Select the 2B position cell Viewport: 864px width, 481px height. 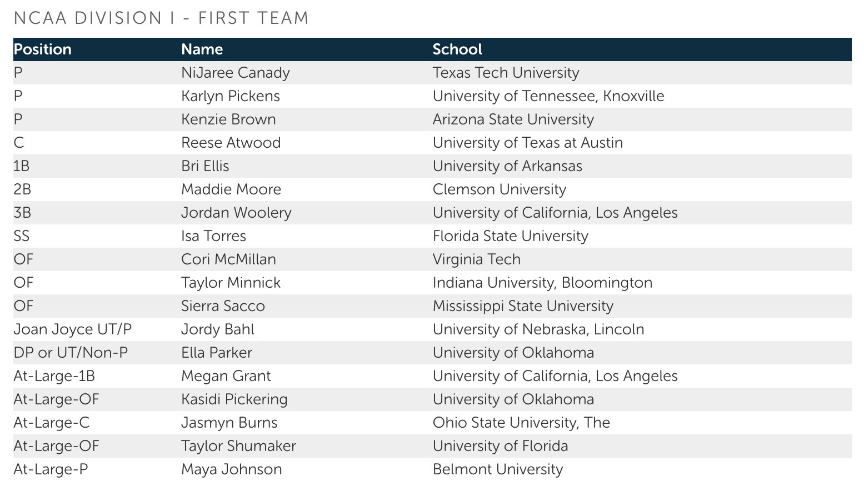pos(22,189)
